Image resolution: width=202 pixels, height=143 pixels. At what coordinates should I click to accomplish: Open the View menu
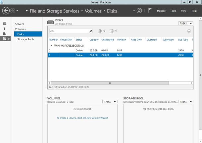pyautogui.click(x=183, y=11)
